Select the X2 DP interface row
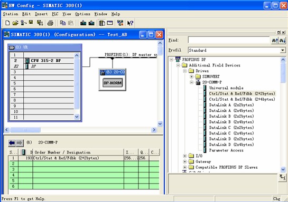Viewport: 288px width, 202px height. pyautogui.click(x=42, y=66)
